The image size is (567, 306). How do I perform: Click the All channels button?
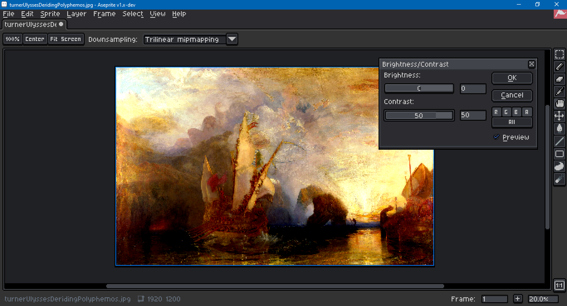(x=512, y=122)
